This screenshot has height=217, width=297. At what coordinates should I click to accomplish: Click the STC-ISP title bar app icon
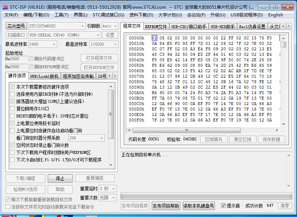tap(5, 7)
